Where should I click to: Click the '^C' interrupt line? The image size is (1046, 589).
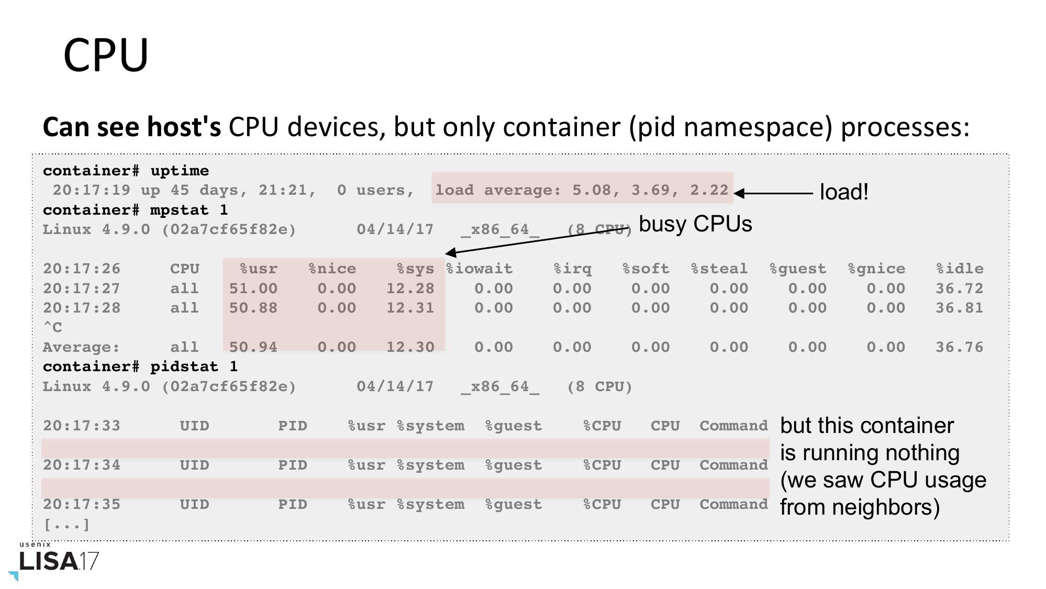(x=52, y=328)
